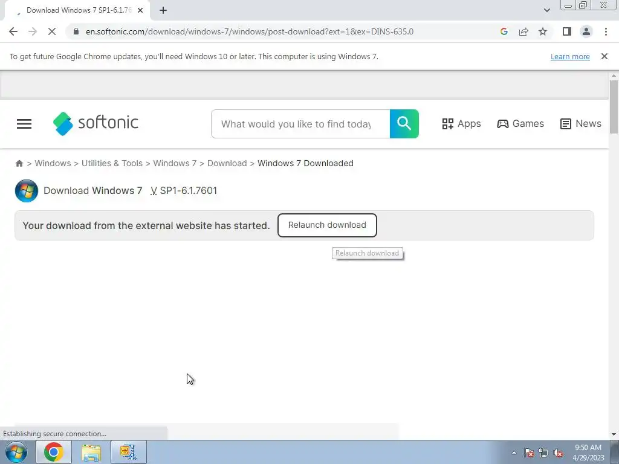
Task: Open the Chrome profile avatar
Action: (x=586, y=31)
